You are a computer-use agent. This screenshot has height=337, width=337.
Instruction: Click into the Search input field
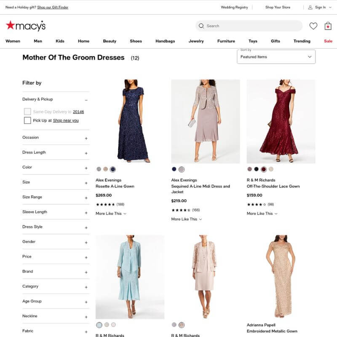pos(249,26)
